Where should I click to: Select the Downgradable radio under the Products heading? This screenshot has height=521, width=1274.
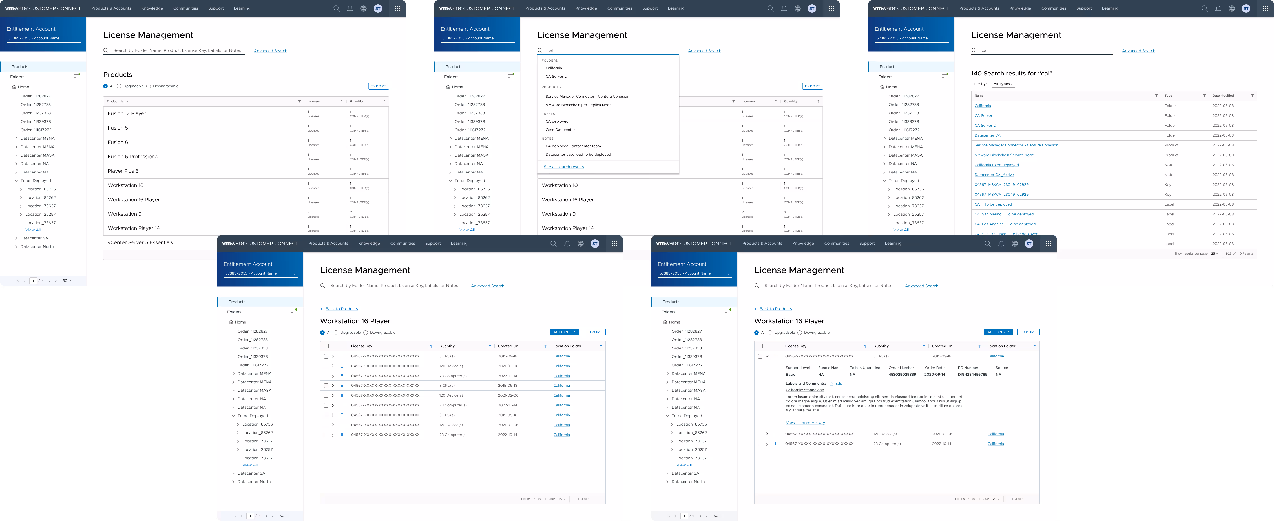(x=148, y=86)
